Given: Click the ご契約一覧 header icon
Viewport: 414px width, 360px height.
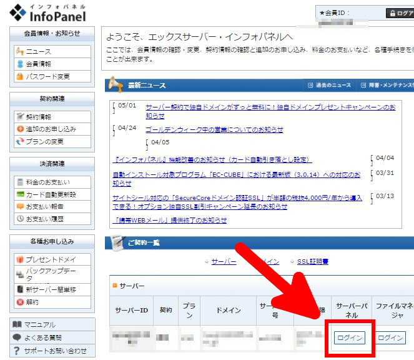Looking at the screenshot, I should pyautogui.click(x=117, y=242).
